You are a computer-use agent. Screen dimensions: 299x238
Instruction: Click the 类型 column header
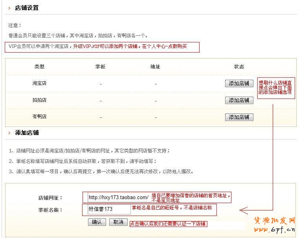coord(39,67)
